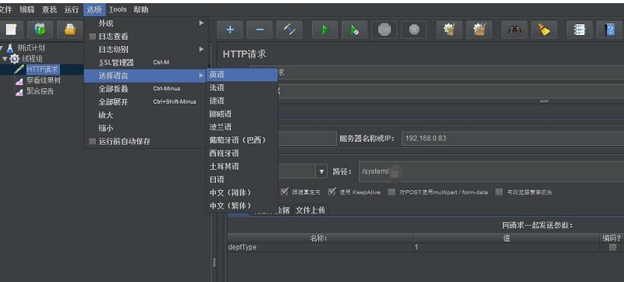The height and width of the screenshot is (282, 624).
Task: Choose 西班牙语 in the language list
Action: tap(242, 153)
